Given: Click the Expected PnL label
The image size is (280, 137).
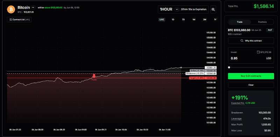Looking at the screenshot, I should coord(238,103).
